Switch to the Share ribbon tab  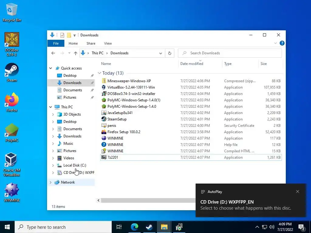click(x=91, y=43)
